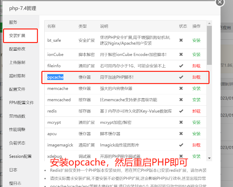Viewport: 233px width, 187px height.
Task: Click the memcached name cell
Action: click(59, 100)
